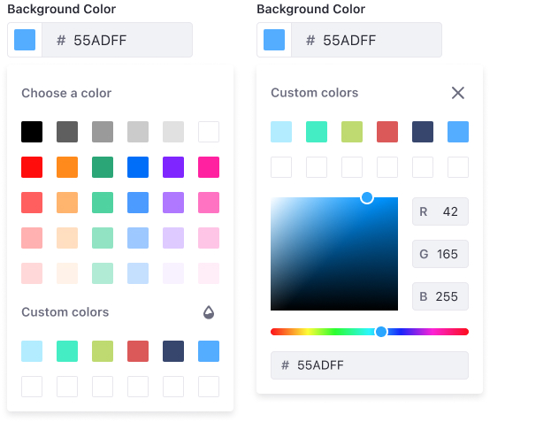This screenshot has width=551, height=422.
Task: Click the hue slider handle
Action: [381, 332]
